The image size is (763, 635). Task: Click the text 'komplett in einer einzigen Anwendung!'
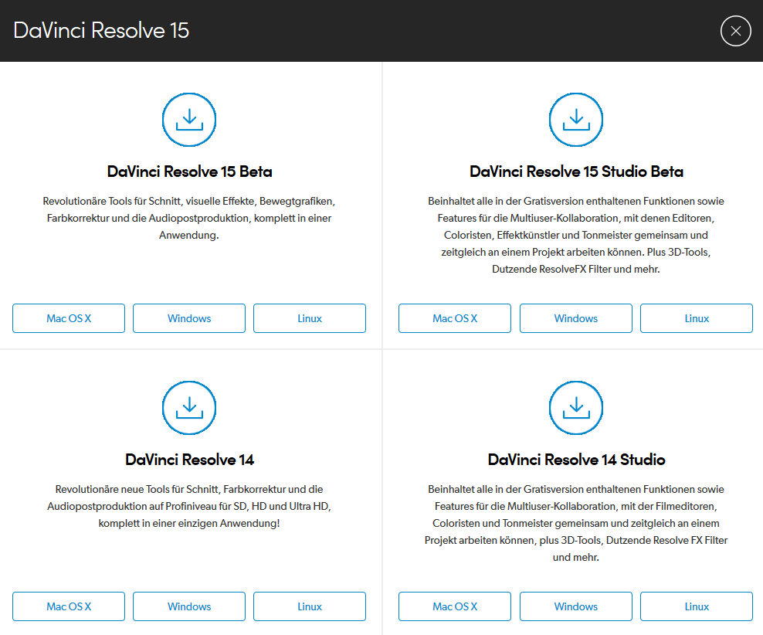tap(189, 523)
